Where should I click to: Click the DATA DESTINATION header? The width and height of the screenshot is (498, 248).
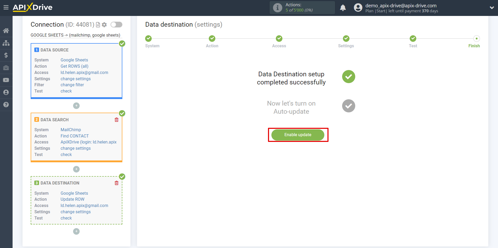point(60,183)
